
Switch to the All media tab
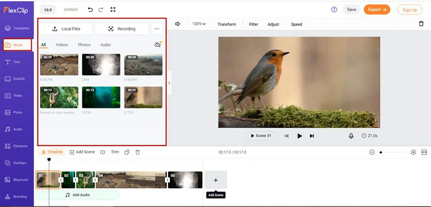pos(44,45)
